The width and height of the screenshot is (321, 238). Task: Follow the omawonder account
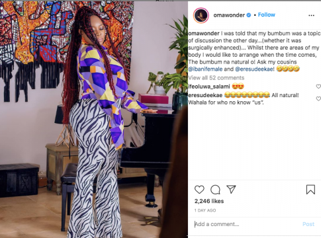tap(267, 15)
